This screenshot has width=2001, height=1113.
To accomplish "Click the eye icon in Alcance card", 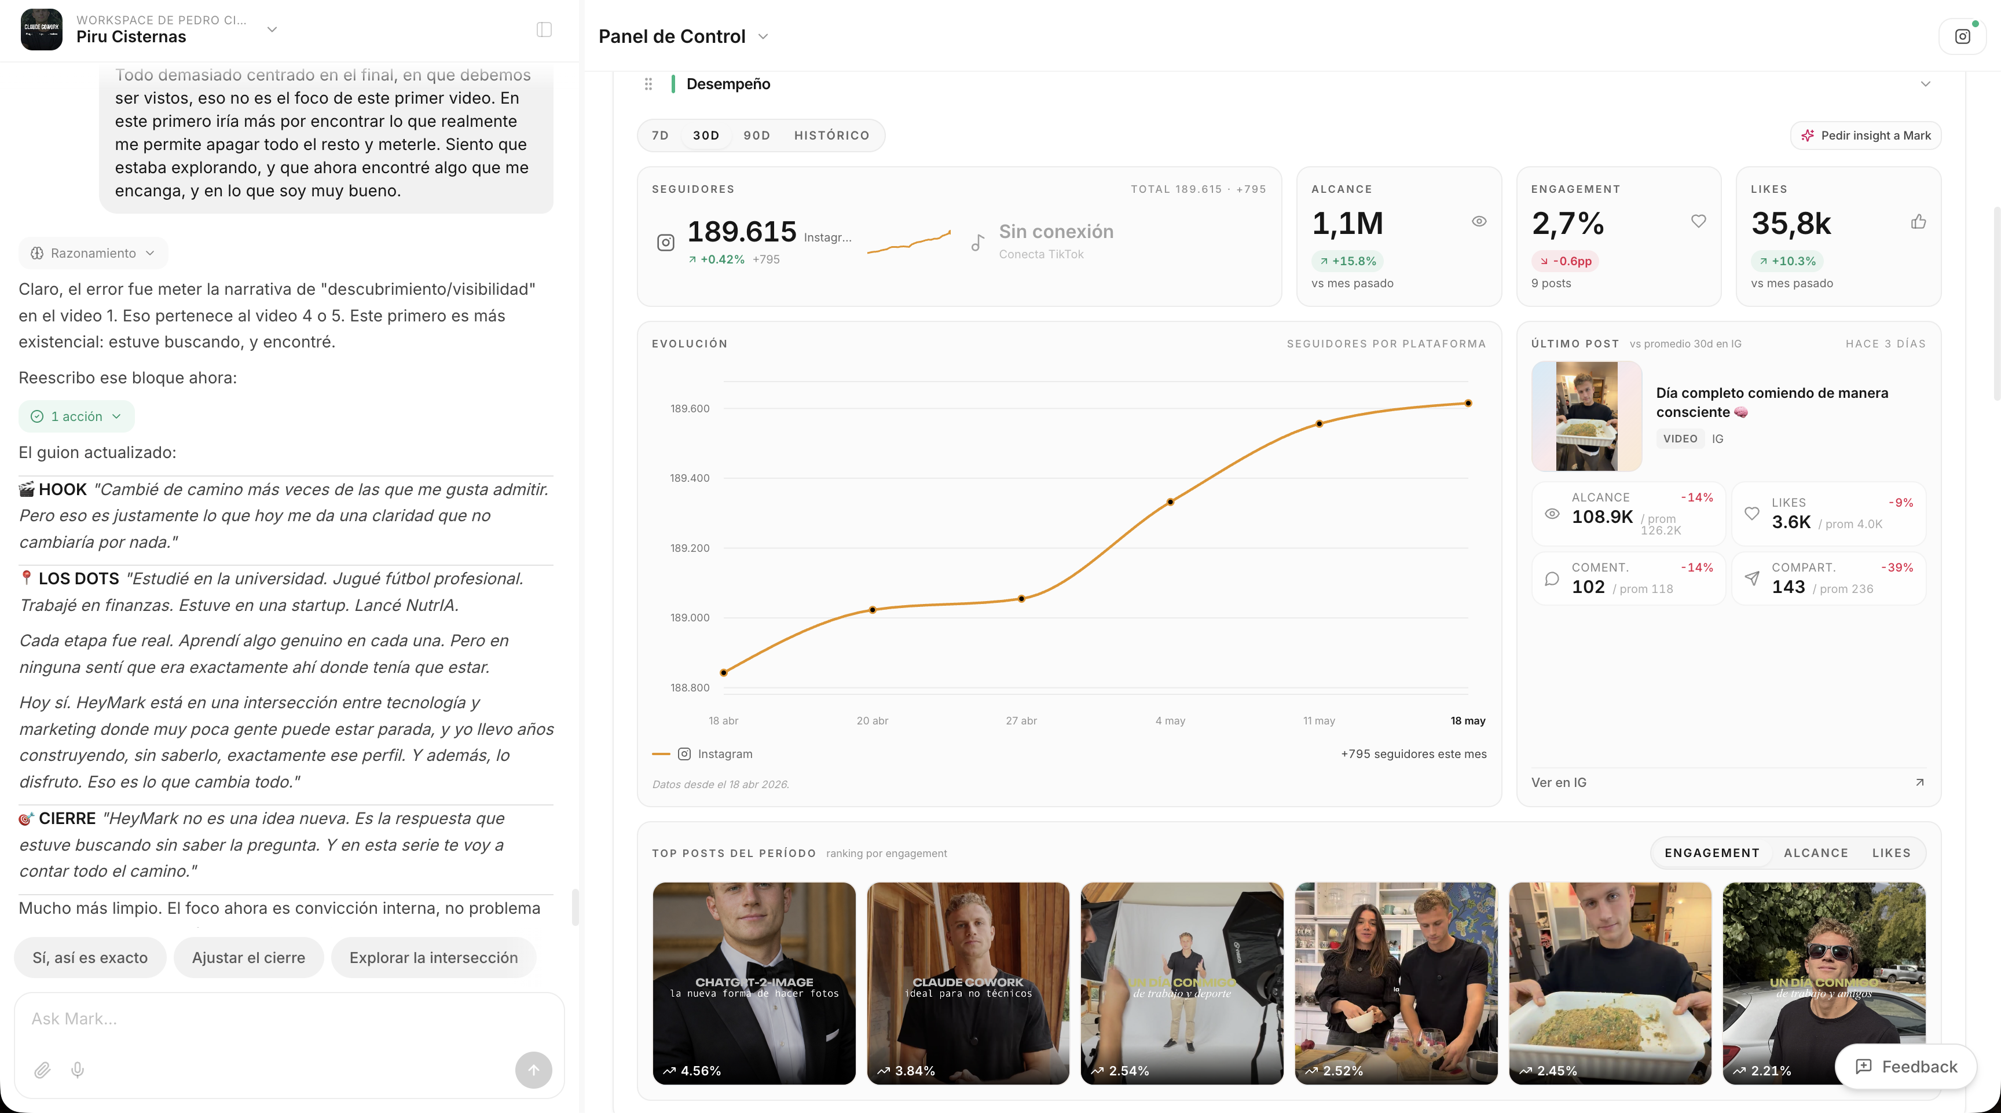I will [x=1479, y=221].
